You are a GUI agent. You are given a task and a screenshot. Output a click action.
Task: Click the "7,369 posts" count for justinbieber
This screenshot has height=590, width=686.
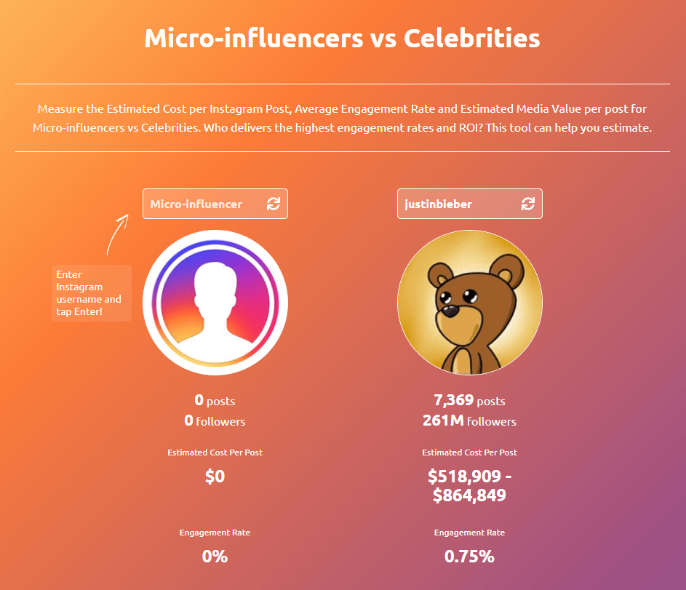pos(469,400)
